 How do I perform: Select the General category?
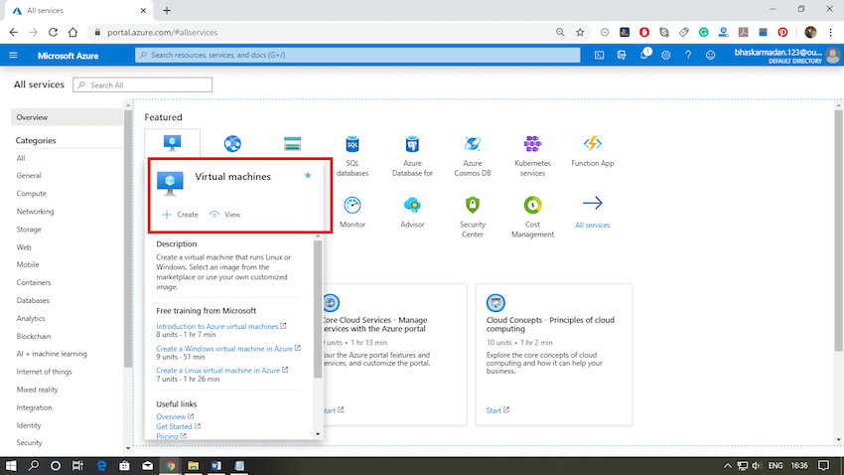pos(29,176)
